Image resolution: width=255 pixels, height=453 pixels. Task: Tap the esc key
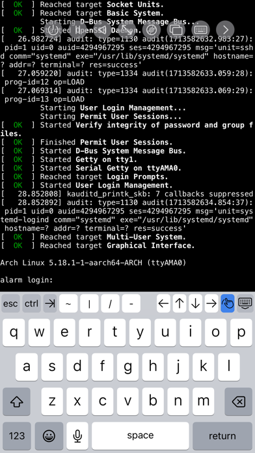click(10, 303)
